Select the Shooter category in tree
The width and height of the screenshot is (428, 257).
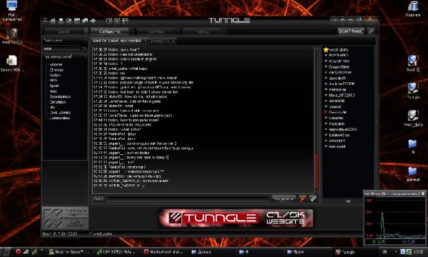[x=56, y=64]
